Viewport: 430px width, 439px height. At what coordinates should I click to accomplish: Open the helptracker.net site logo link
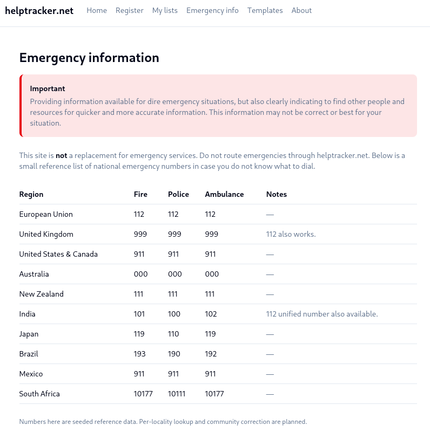pyautogui.click(x=39, y=11)
